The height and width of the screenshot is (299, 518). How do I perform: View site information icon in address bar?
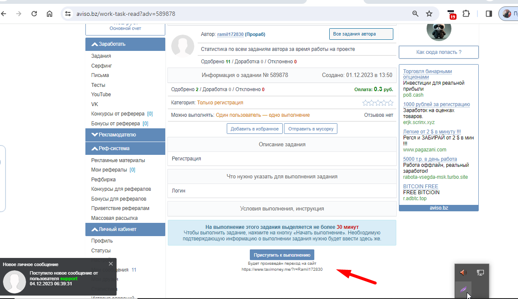(67, 14)
